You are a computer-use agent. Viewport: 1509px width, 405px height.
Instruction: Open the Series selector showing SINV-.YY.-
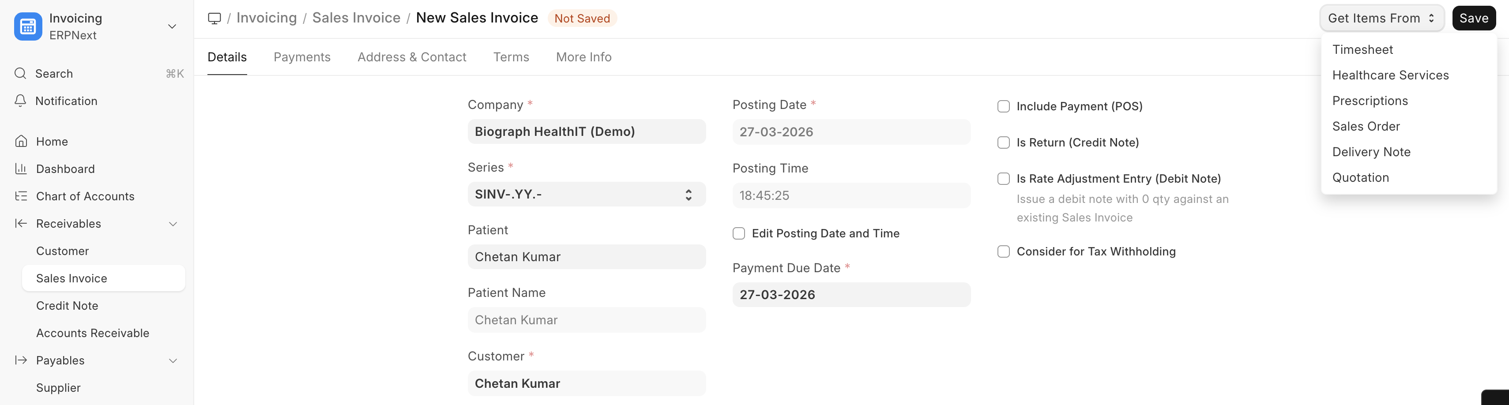[x=586, y=194]
